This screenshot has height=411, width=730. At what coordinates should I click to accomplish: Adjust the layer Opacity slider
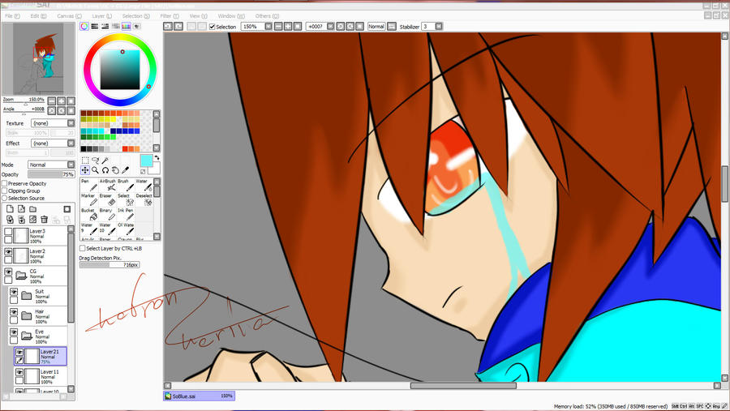tap(51, 174)
